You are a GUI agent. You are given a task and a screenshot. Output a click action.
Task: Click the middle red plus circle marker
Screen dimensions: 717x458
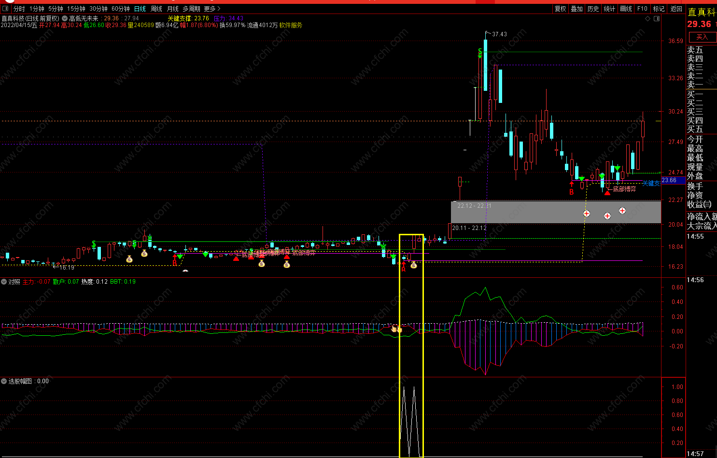pos(607,216)
